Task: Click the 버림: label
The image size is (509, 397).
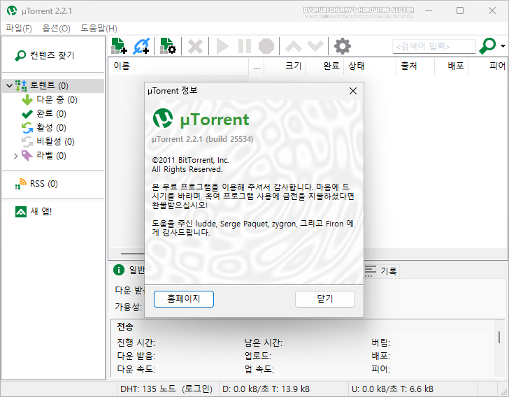Action: 380,342
